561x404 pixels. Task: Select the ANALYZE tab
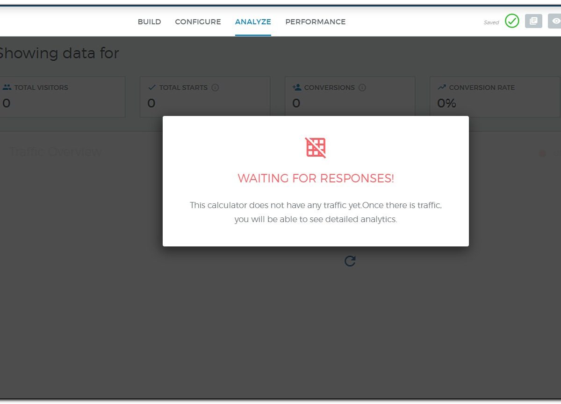click(x=253, y=22)
